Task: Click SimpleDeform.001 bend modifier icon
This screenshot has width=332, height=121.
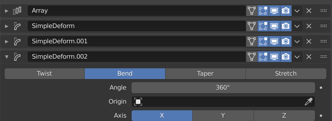Action: coord(17,41)
